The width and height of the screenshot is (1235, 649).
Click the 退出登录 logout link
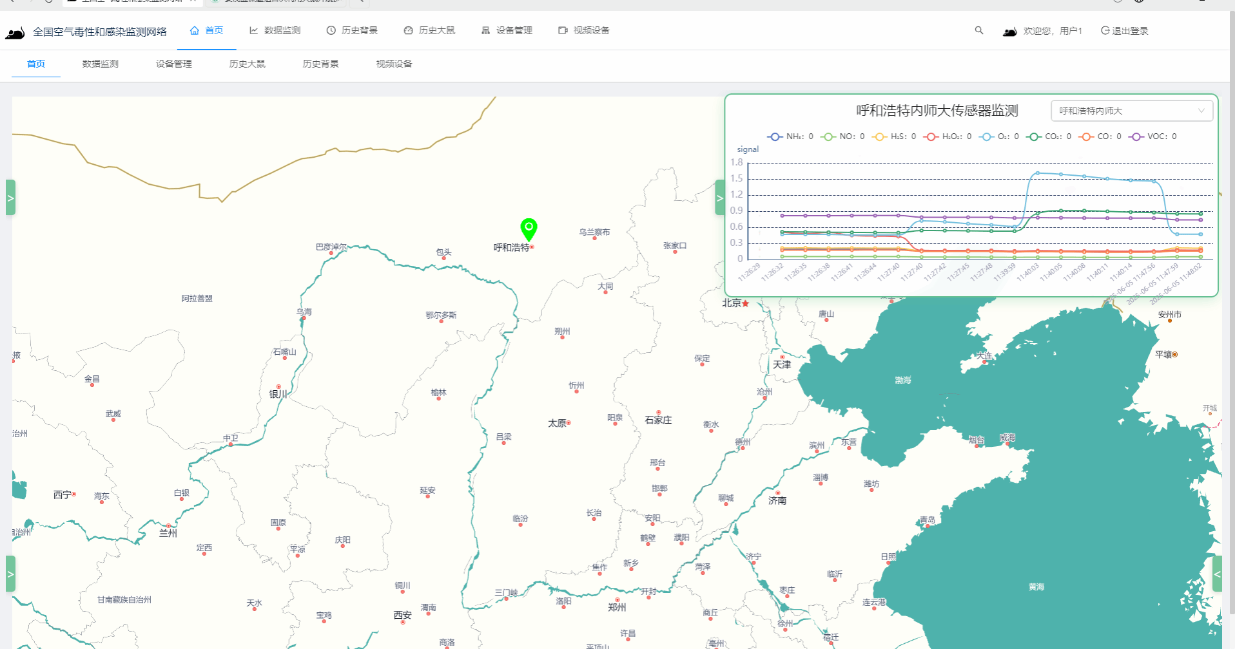[1125, 30]
